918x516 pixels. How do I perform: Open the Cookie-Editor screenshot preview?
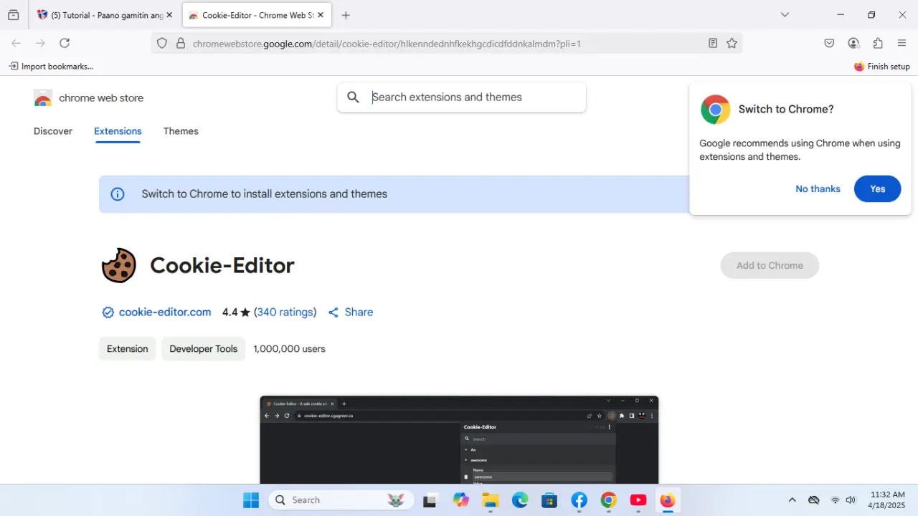459,439
